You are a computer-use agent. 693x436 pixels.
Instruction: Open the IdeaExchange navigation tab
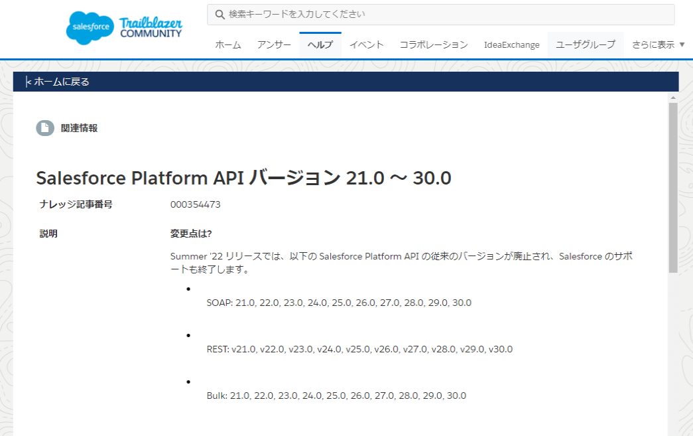[x=512, y=44]
